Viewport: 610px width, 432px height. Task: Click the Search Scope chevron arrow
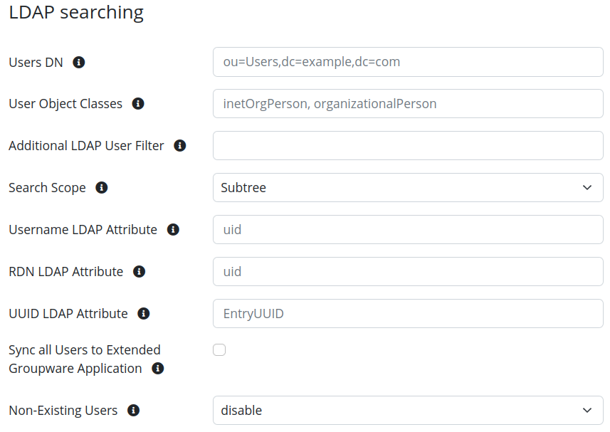tap(587, 187)
